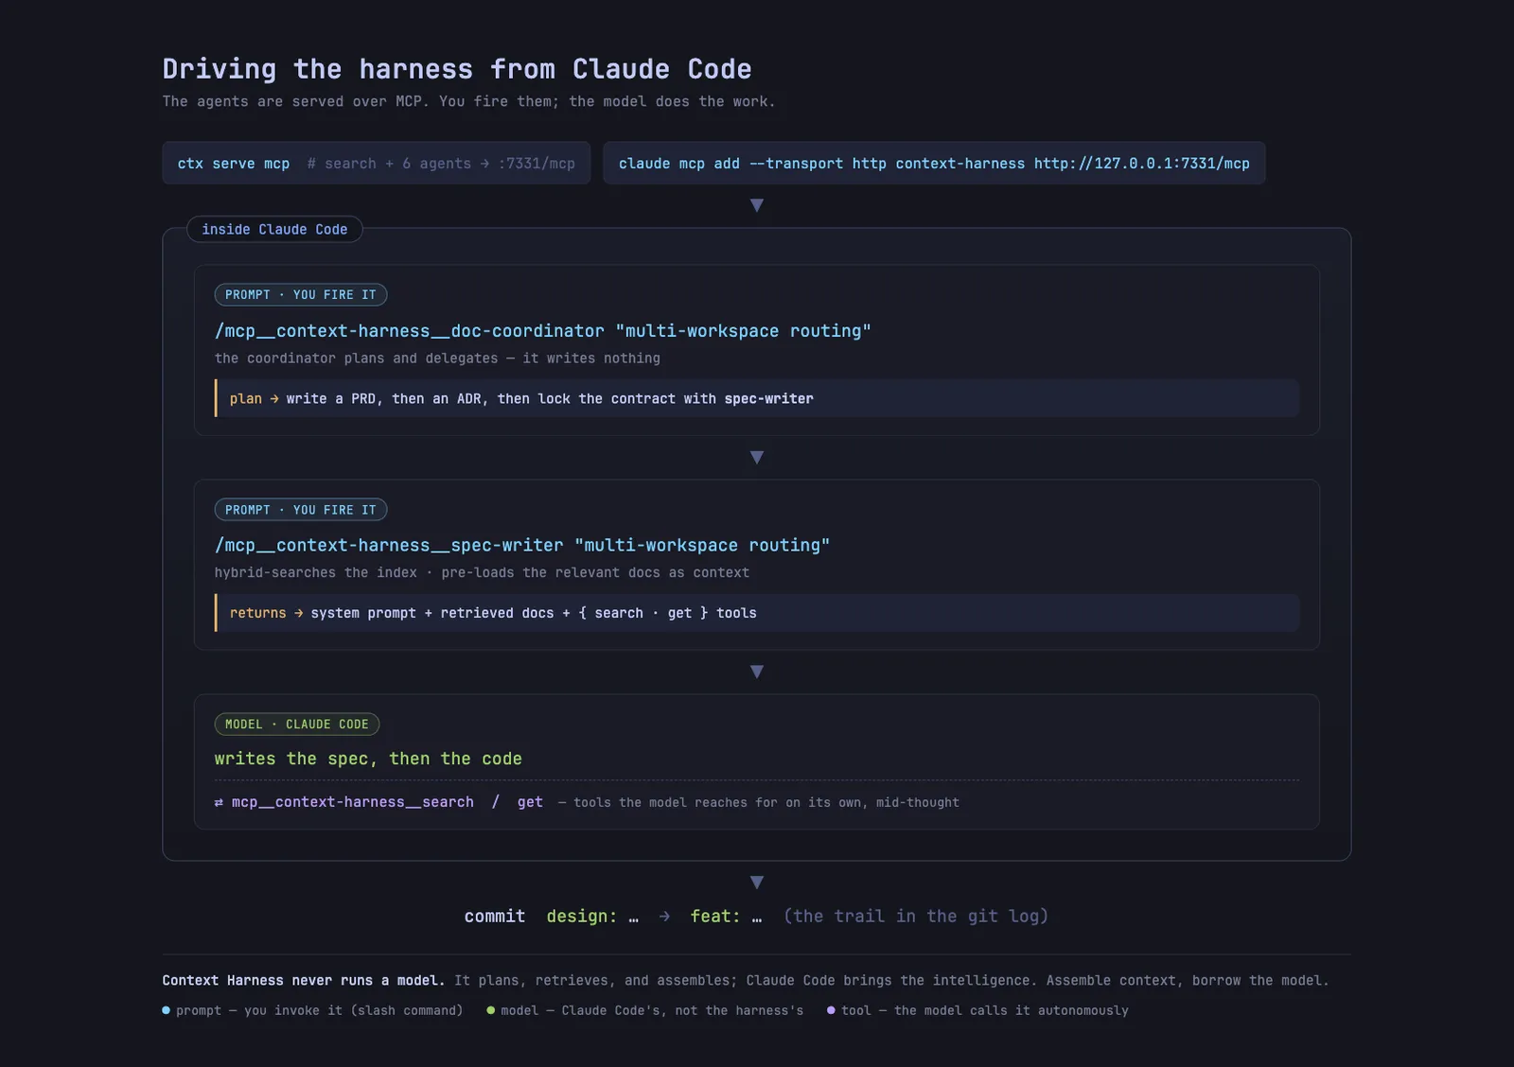Click bold 'Context Harness never runs a model.'
1514x1067 pixels.
pyautogui.click(x=304, y=981)
